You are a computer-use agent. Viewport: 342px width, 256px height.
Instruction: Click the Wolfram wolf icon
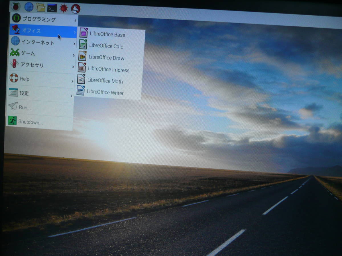click(x=76, y=9)
